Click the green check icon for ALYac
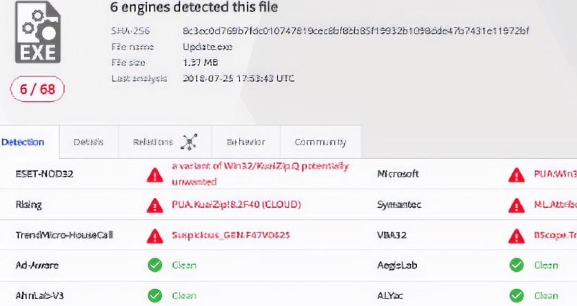The width and height of the screenshot is (577, 306). (x=516, y=296)
